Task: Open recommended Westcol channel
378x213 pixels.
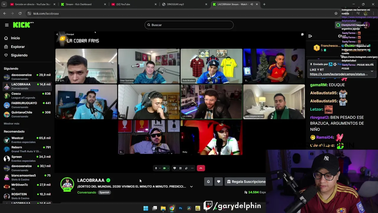Action: tap(27, 140)
